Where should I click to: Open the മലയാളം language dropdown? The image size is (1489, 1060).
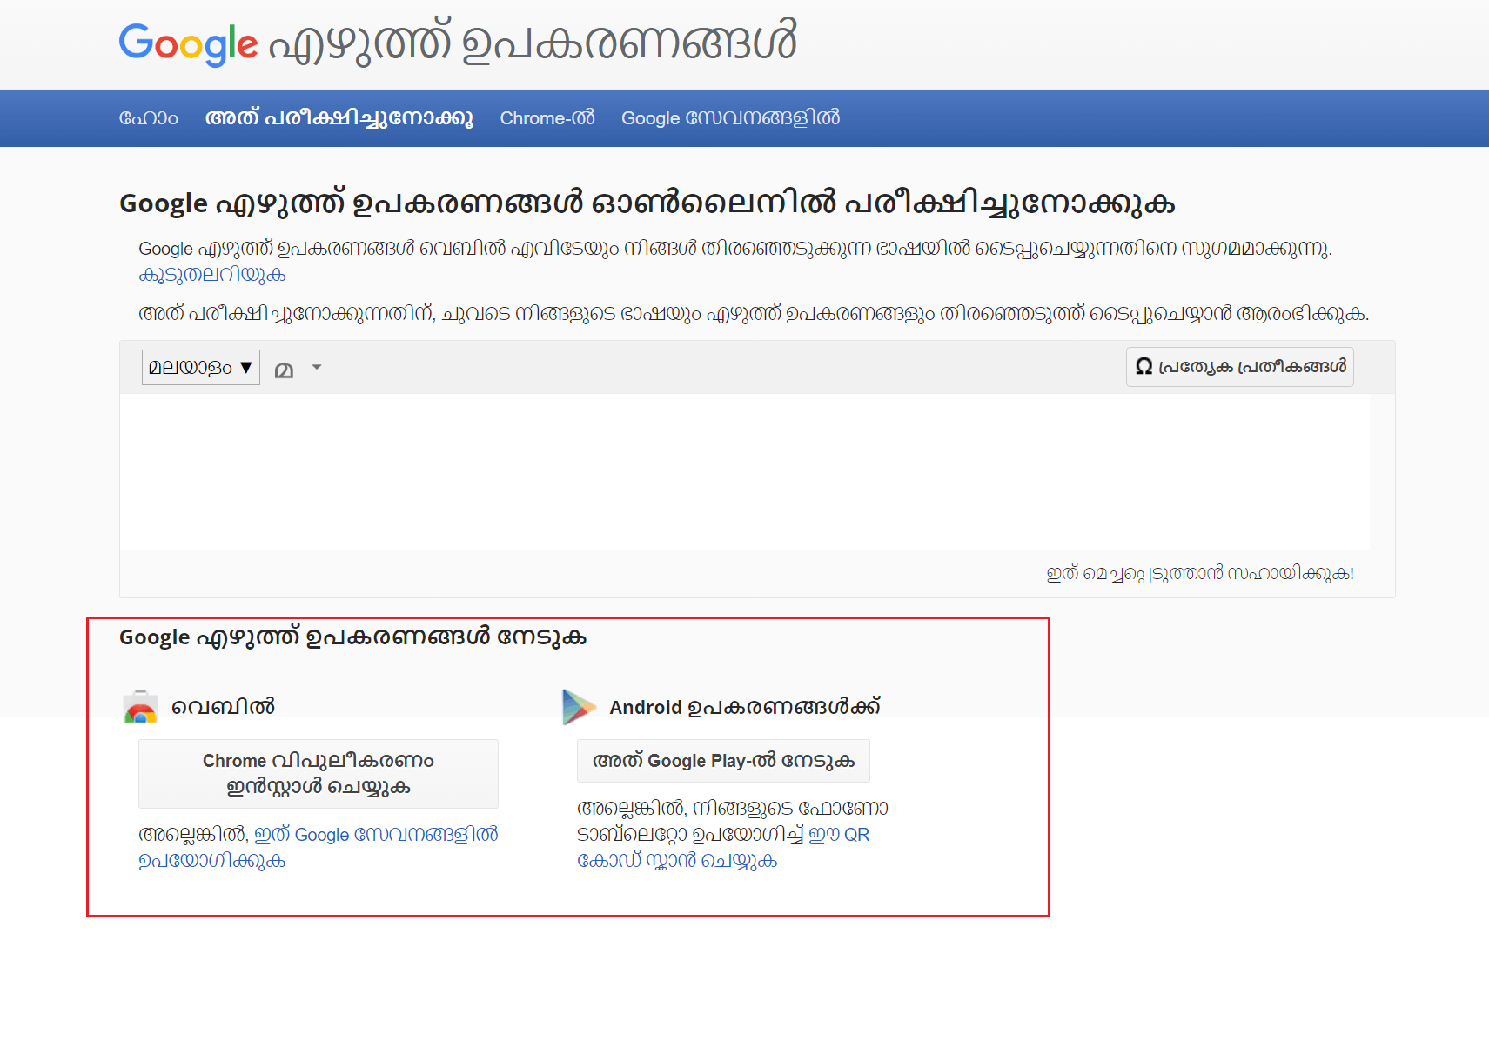coord(199,366)
